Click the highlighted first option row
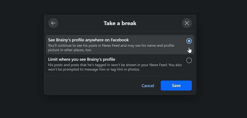Image resolution: width=247 pixels, height=118 pixels. tap(120, 45)
